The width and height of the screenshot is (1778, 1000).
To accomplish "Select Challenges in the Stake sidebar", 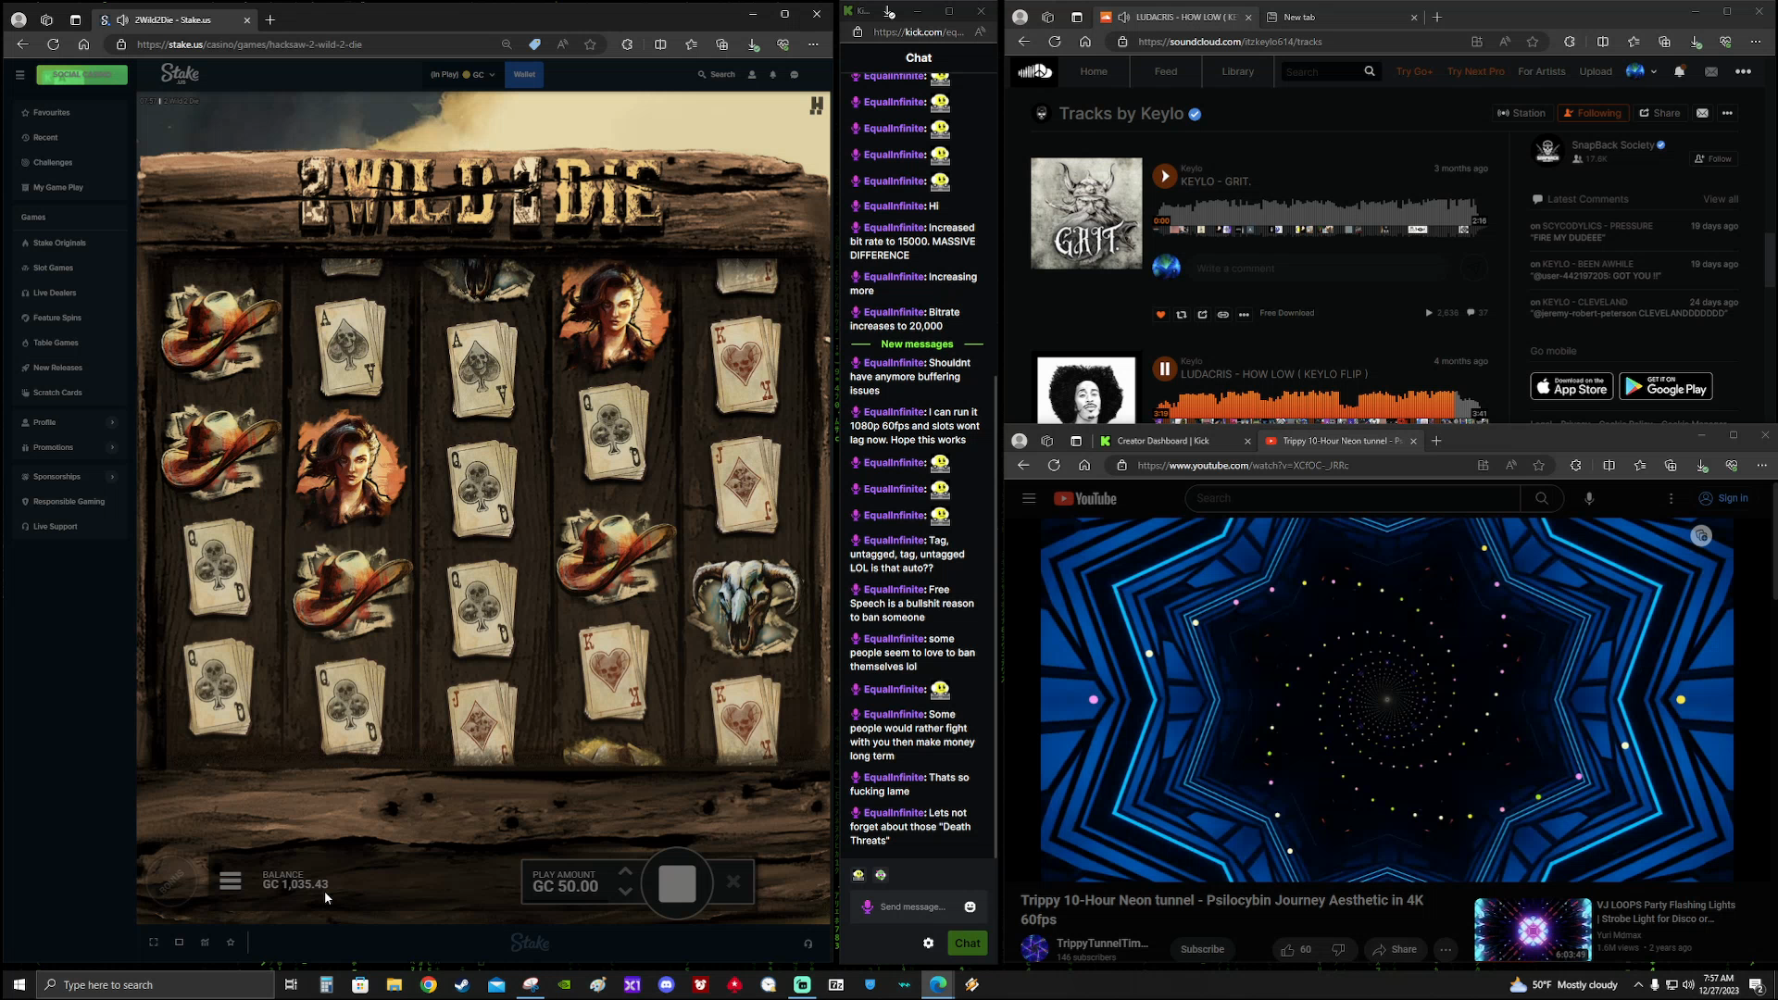I will tap(52, 163).
